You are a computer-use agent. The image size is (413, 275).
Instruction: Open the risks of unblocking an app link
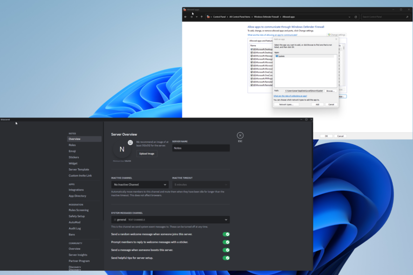pyautogui.click(x=290, y=96)
